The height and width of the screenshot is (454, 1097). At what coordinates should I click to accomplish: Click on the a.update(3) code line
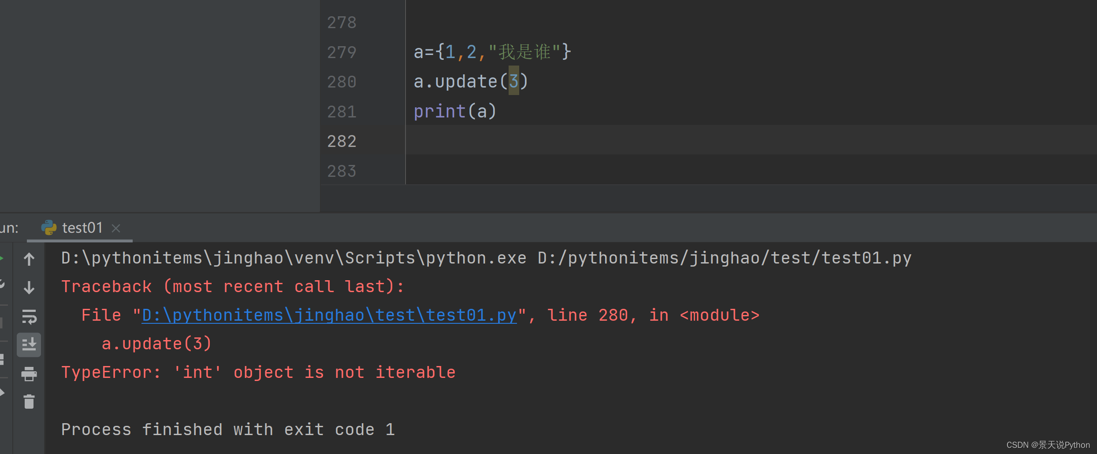tap(471, 81)
